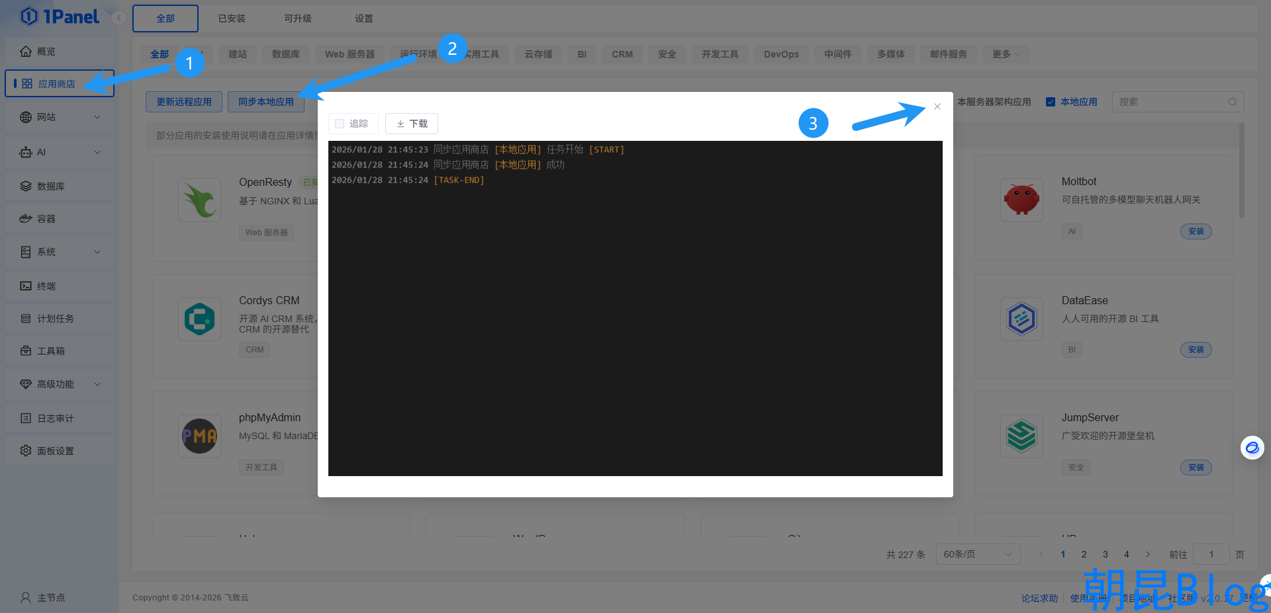Image resolution: width=1271 pixels, height=613 pixels.
Task: Open the 60条/页 page size dropdown
Action: [978, 554]
